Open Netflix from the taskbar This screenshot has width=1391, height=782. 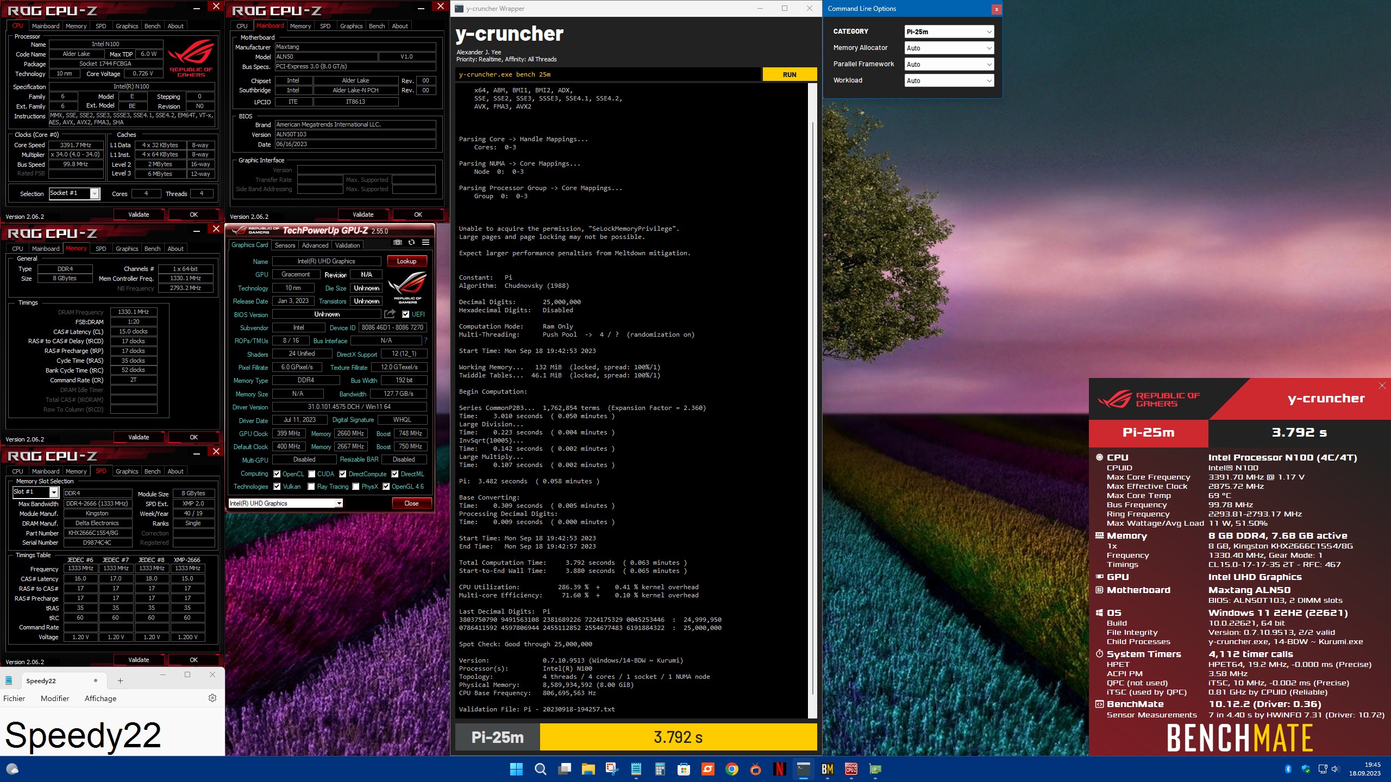[x=780, y=769]
